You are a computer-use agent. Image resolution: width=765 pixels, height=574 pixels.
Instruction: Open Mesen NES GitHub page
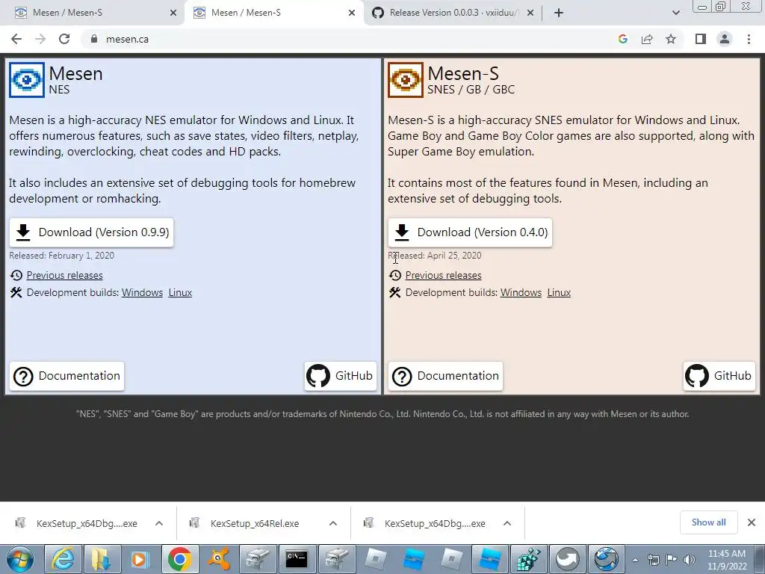pos(341,376)
